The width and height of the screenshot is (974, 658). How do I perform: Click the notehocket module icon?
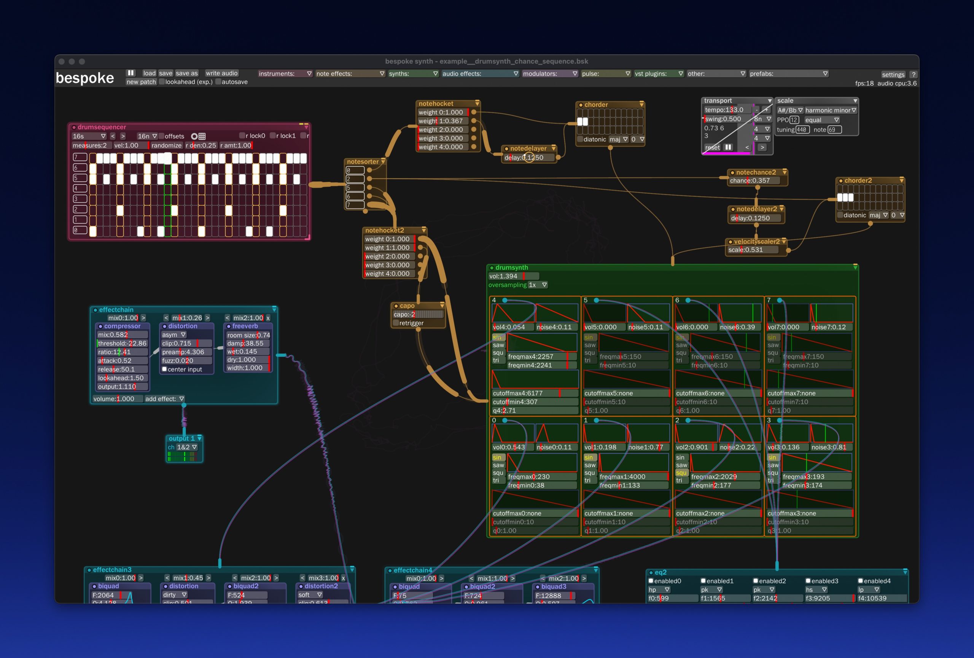[x=479, y=102]
